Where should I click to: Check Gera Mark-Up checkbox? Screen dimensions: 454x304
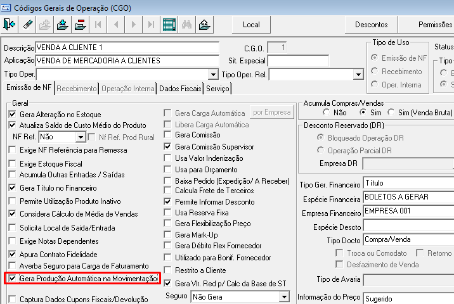click(x=167, y=234)
